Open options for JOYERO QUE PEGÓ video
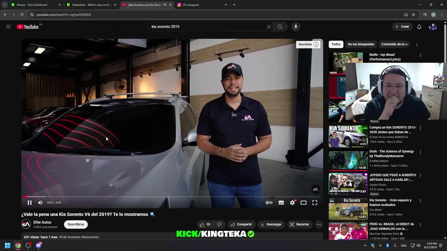This screenshot has height=251, width=447. [420, 176]
